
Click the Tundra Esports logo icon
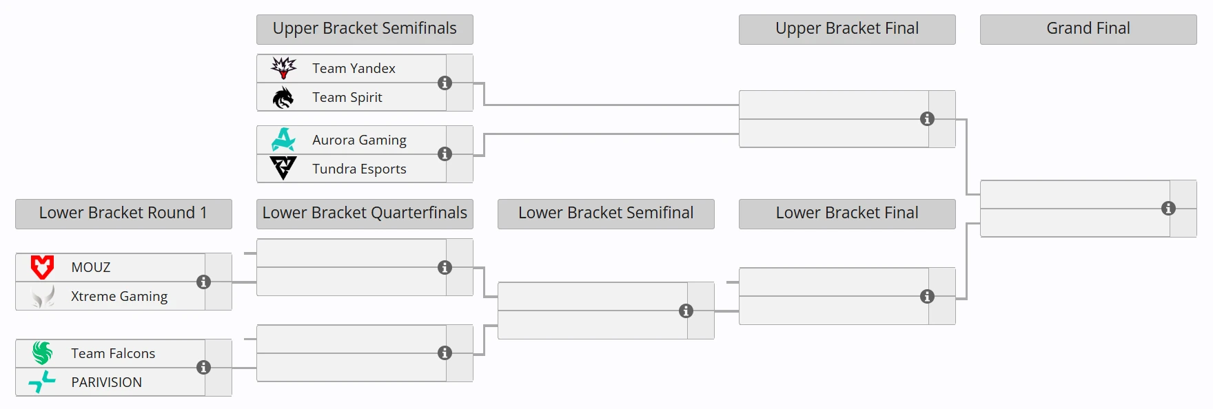283,168
